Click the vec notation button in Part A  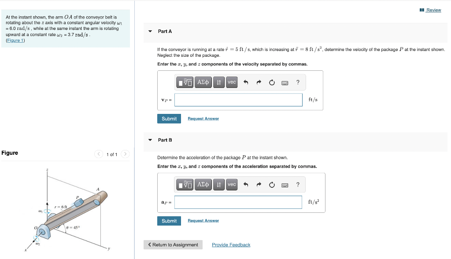pyautogui.click(x=231, y=82)
